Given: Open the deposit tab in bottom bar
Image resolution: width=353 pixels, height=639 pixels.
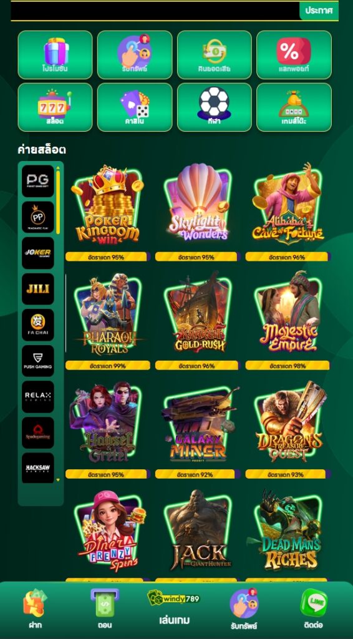Looking at the screenshot, I should pos(35,608).
